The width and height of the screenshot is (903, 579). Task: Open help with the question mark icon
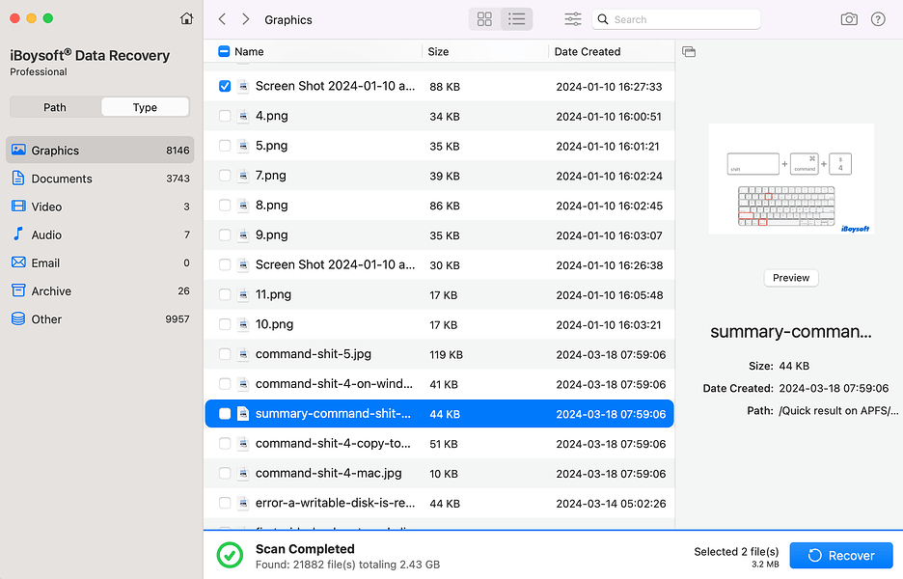click(878, 19)
